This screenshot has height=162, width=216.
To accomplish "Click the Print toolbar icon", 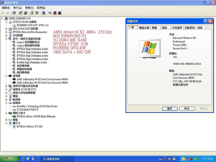I will [25, 13].
